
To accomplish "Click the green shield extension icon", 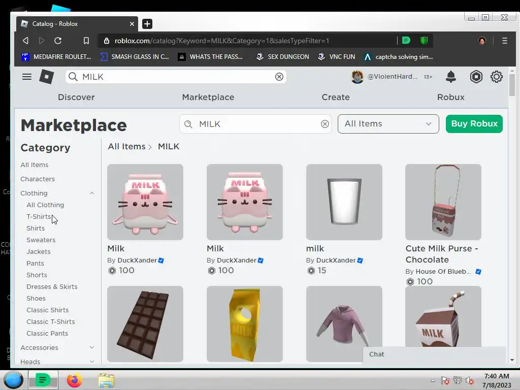I will [x=424, y=41].
